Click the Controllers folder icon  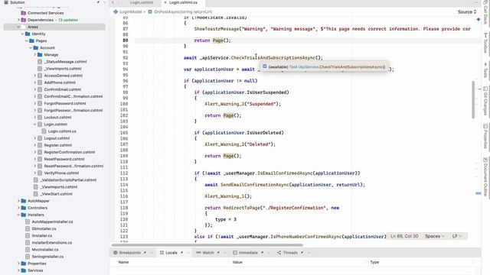[x=24, y=208]
